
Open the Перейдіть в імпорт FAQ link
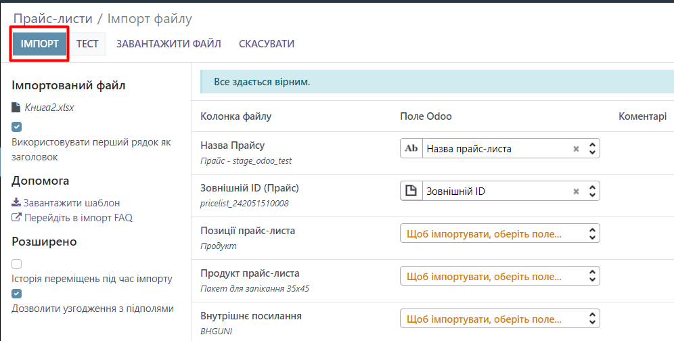pyautogui.click(x=78, y=218)
